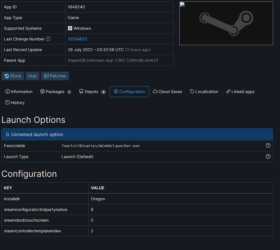Click change number link 15554653
The image size is (280, 250).
77,39
